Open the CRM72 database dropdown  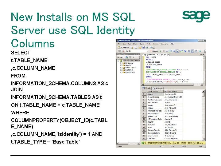(147, 51)
